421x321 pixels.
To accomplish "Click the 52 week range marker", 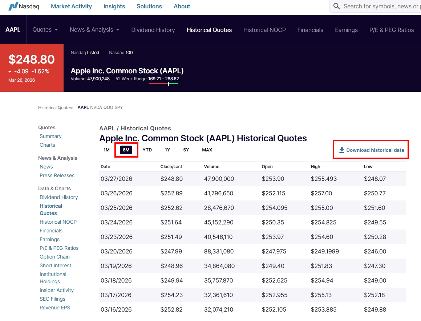I will 168,84.
